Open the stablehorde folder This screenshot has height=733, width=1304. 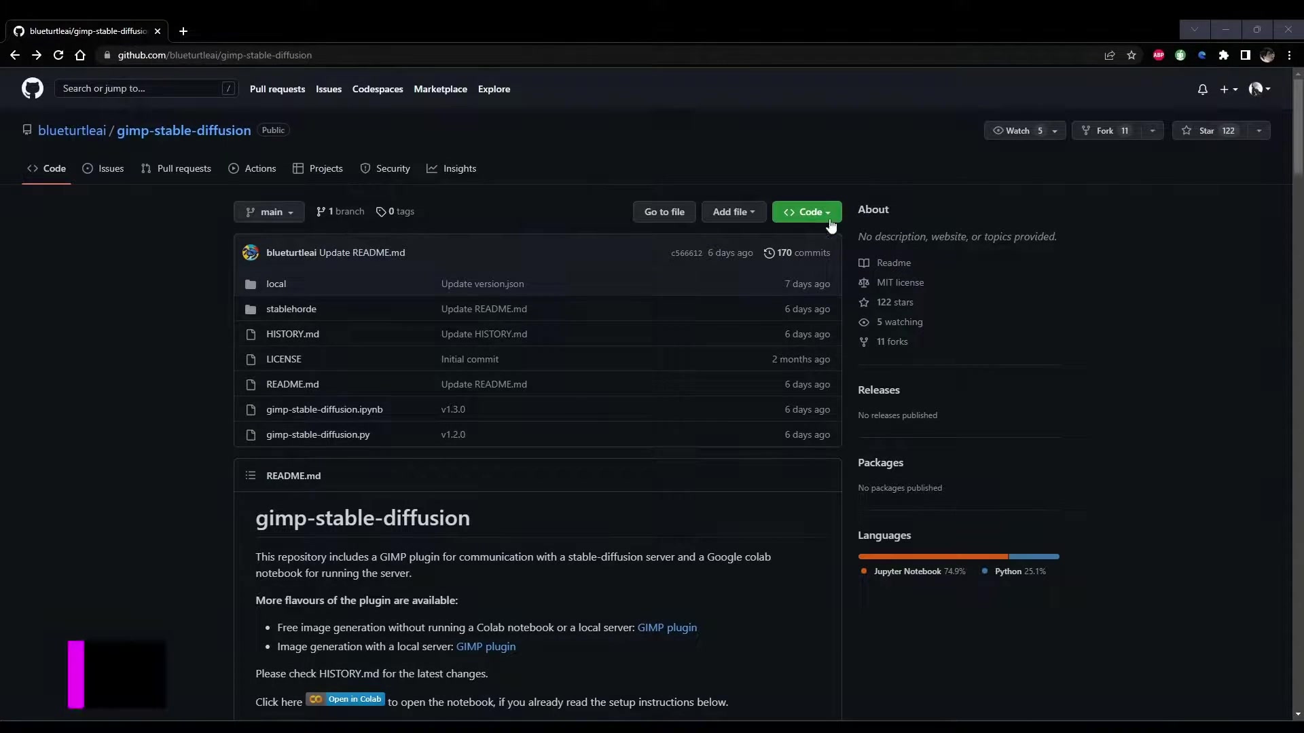291,309
